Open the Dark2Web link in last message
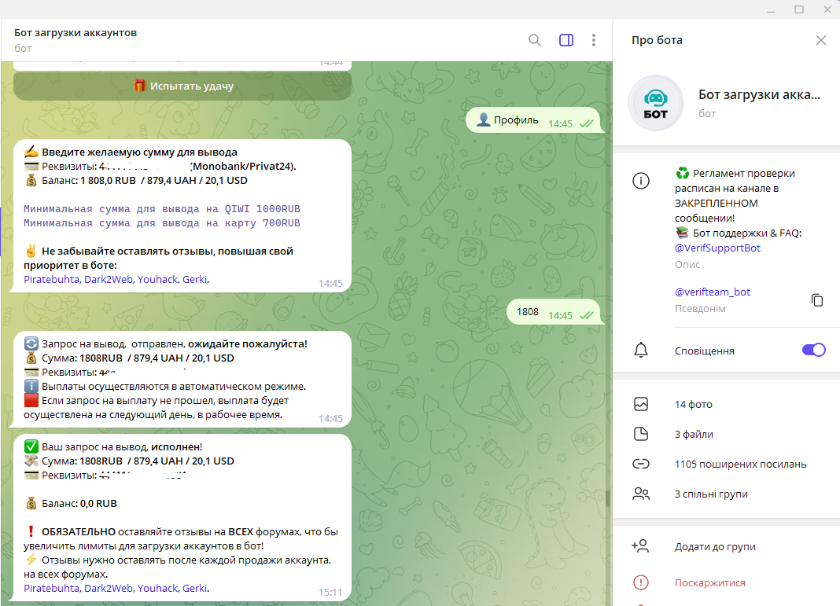 point(108,588)
